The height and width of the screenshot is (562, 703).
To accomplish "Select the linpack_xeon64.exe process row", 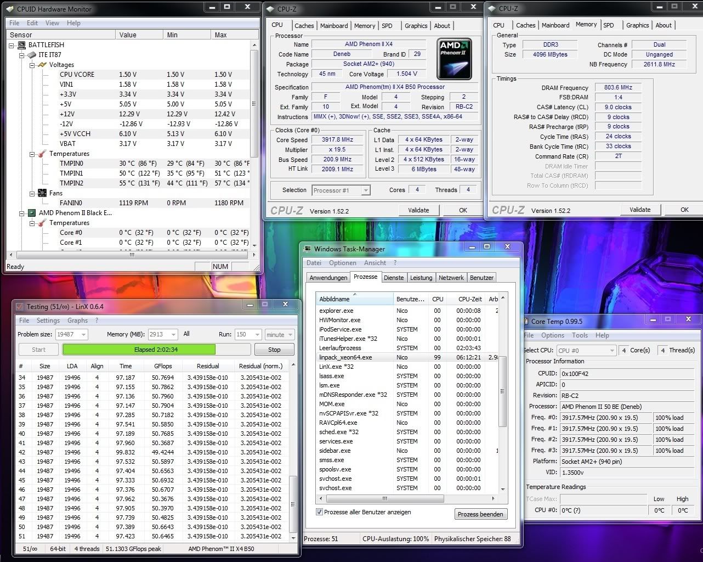I will (407, 357).
